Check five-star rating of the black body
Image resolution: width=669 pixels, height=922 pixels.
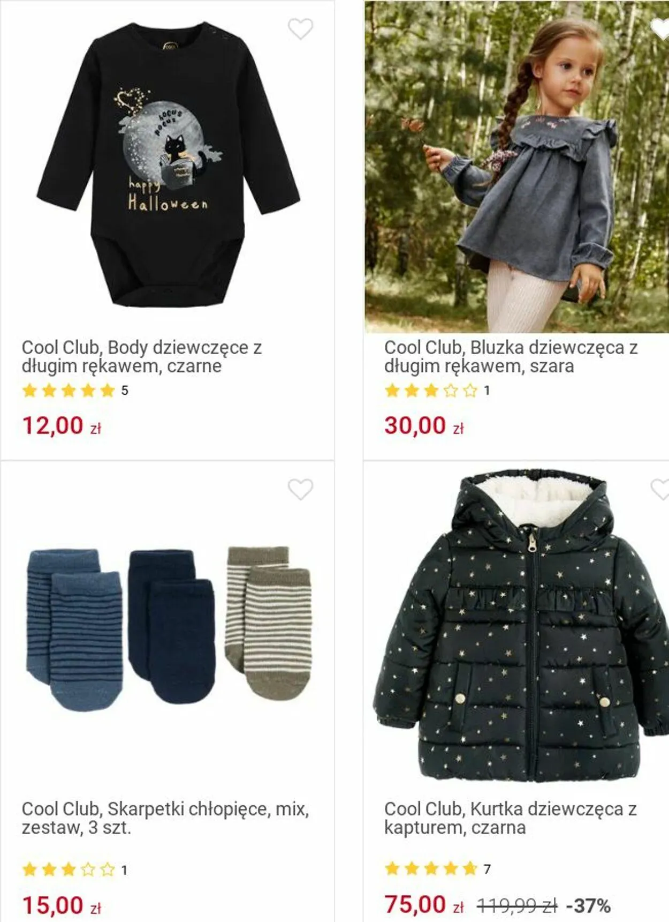pyautogui.click(x=75, y=391)
